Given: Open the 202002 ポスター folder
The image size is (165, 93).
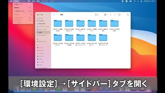Looking at the screenshot, I should click(x=58, y=37).
